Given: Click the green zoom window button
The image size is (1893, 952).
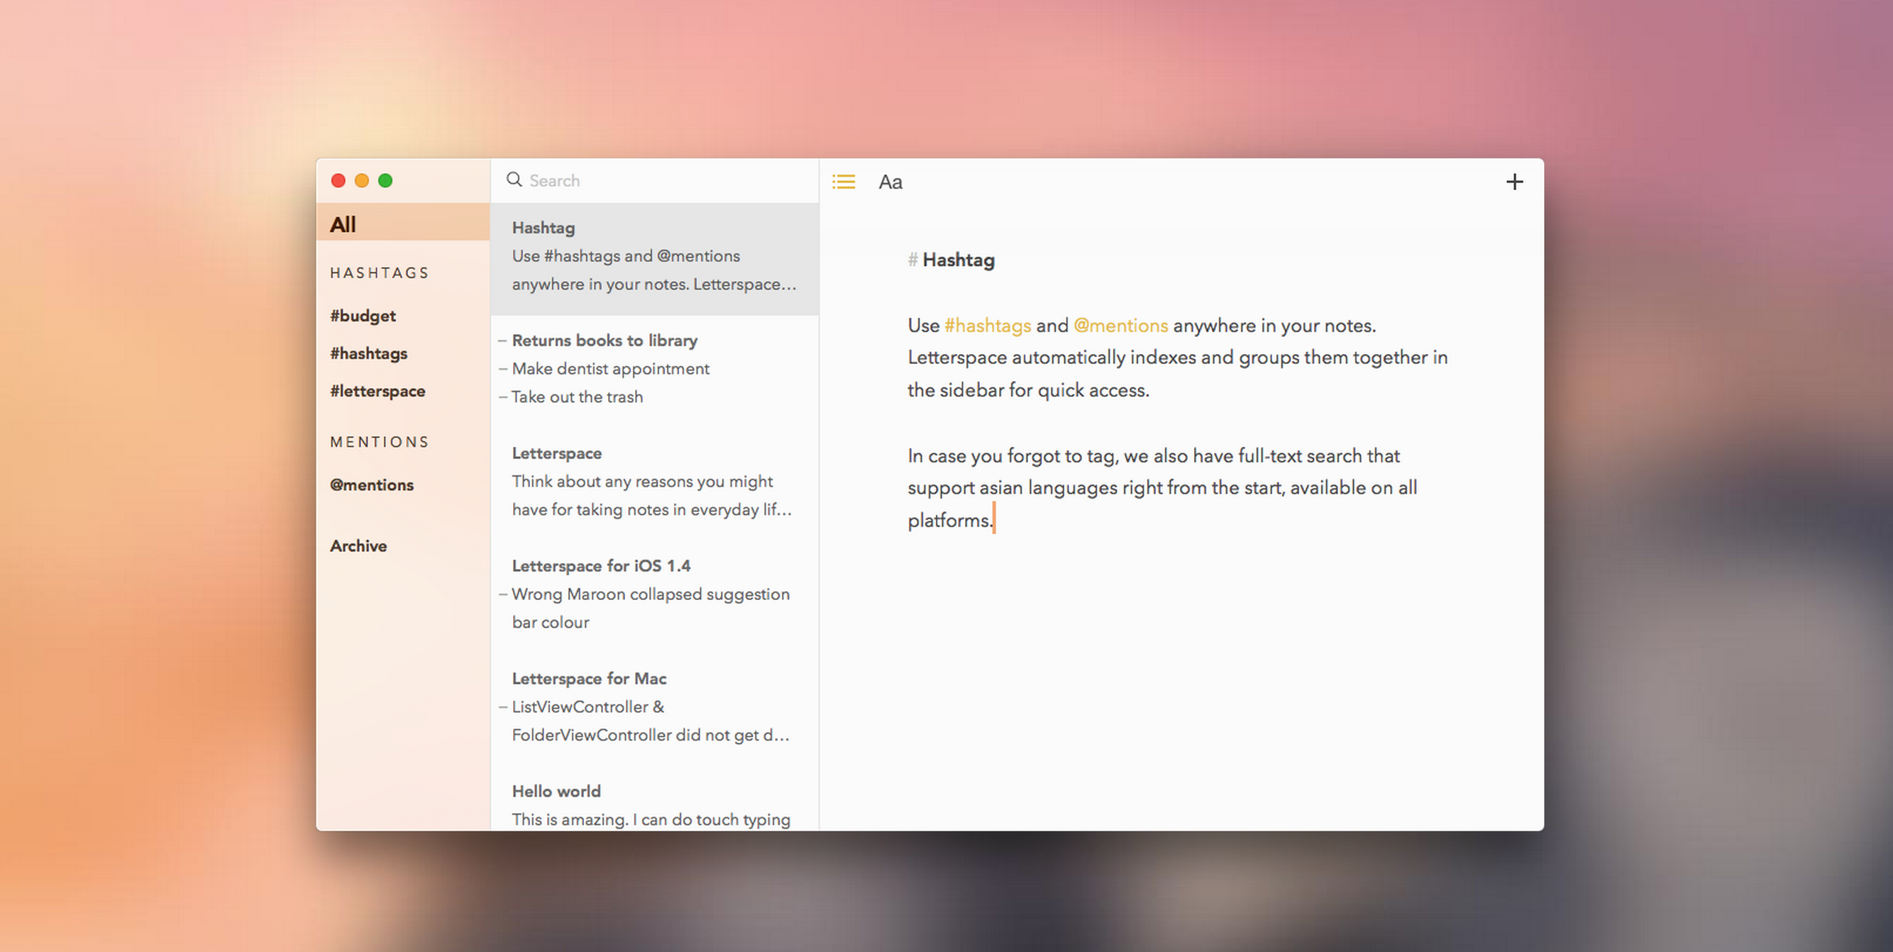Looking at the screenshot, I should [x=385, y=181].
